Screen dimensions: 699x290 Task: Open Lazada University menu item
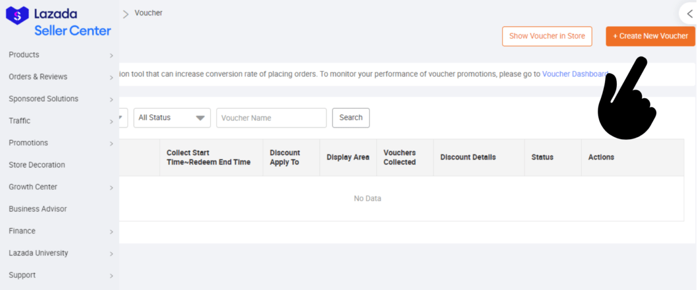(39, 253)
